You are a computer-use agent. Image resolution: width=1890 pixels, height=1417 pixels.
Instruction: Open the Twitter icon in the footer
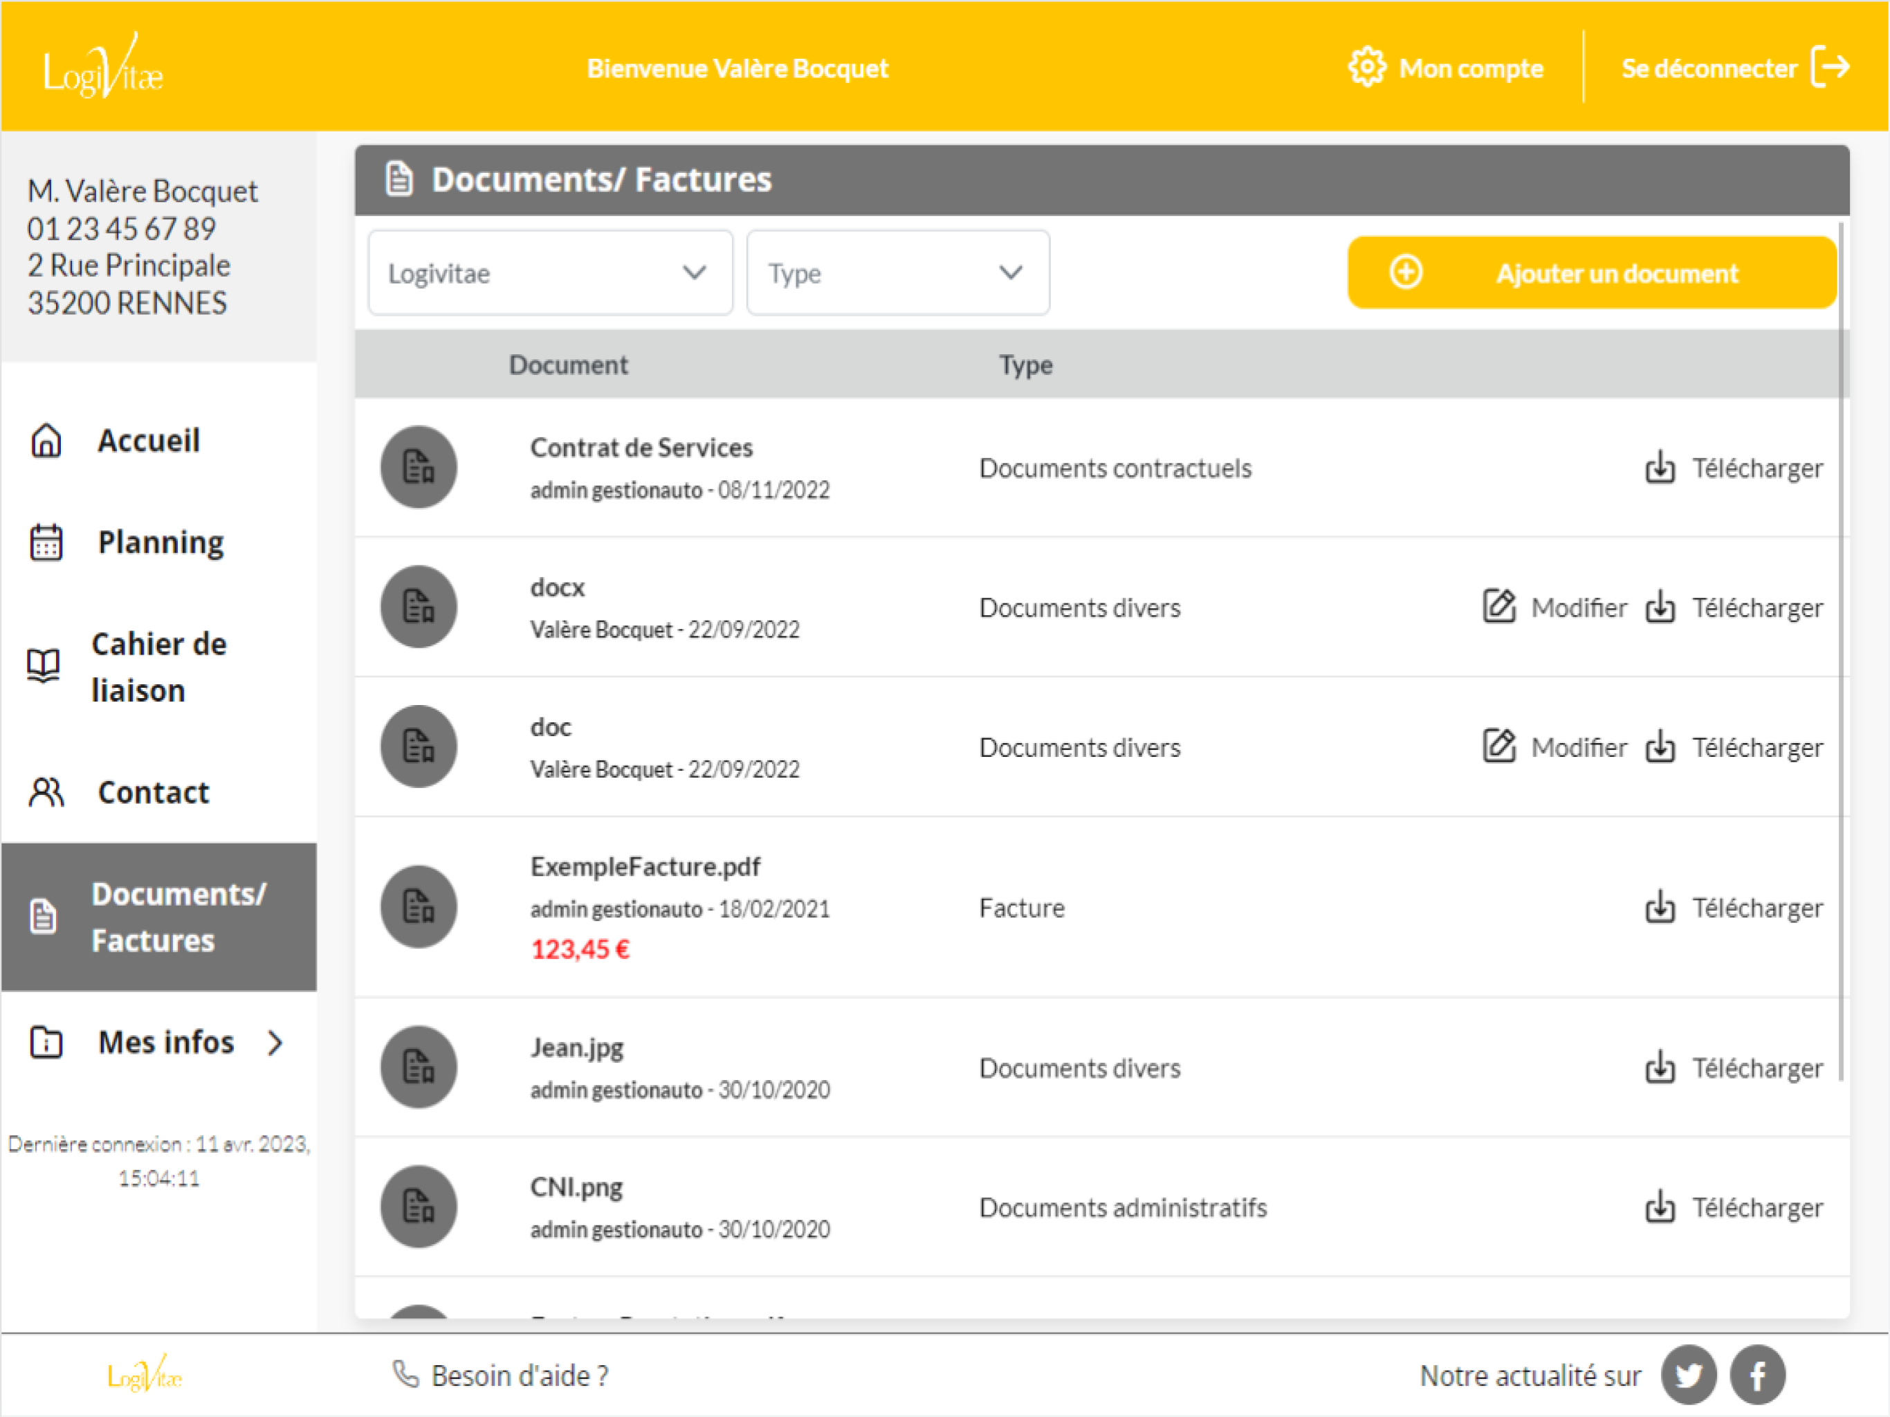tap(1689, 1375)
